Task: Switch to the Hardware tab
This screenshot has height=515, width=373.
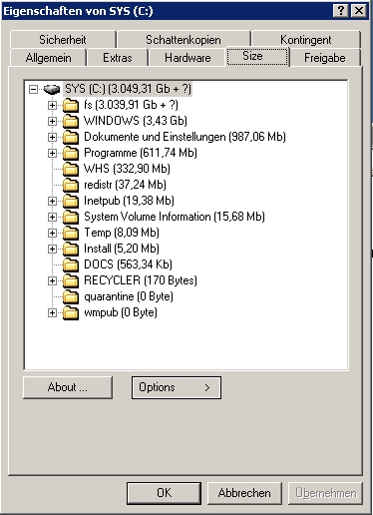Action: pyautogui.click(x=187, y=58)
